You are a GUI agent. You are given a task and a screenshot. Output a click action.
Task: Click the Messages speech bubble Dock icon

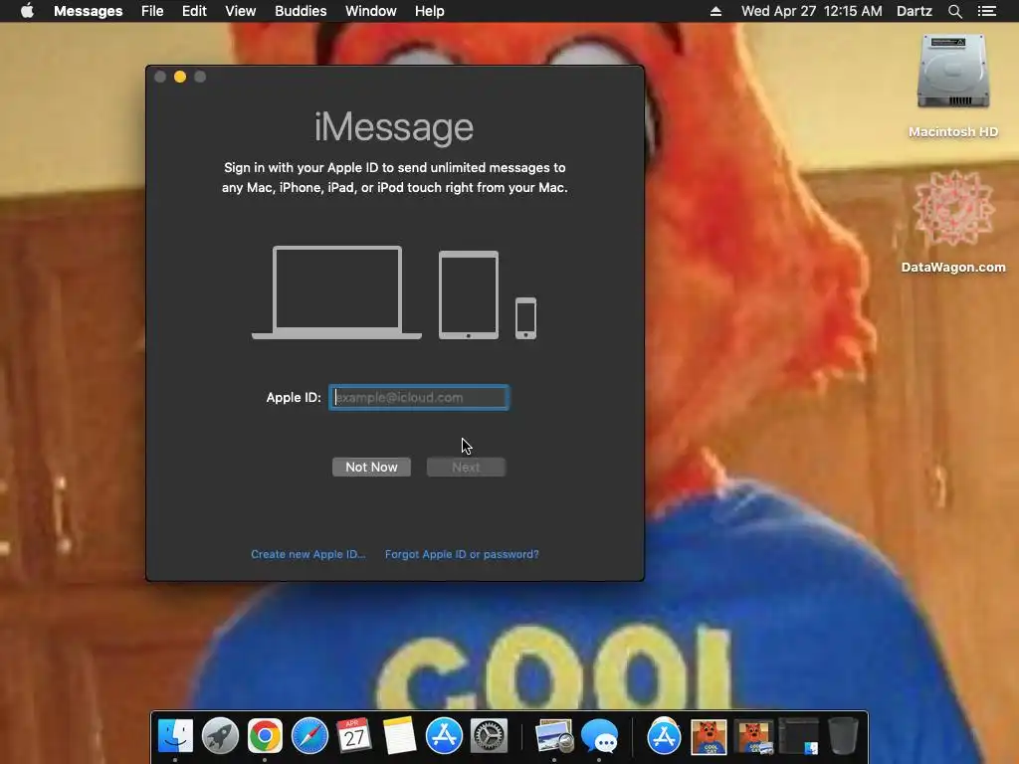pos(599,736)
